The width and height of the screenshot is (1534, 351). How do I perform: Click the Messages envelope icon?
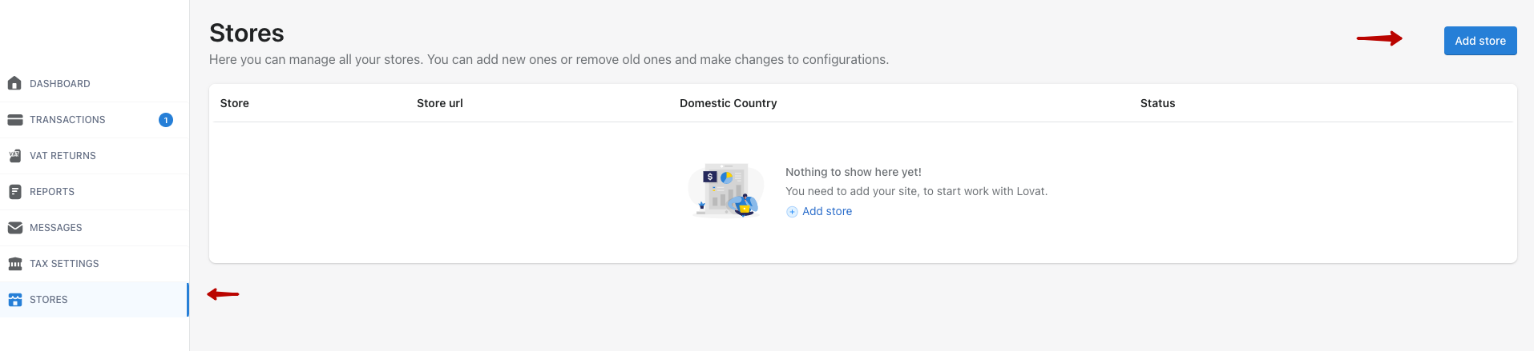(x=14, y=228)
